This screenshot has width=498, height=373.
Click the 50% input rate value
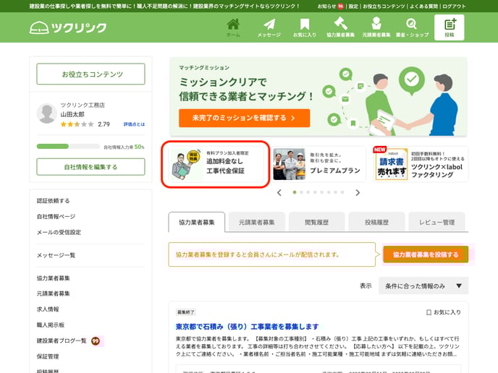pos(139,147)
